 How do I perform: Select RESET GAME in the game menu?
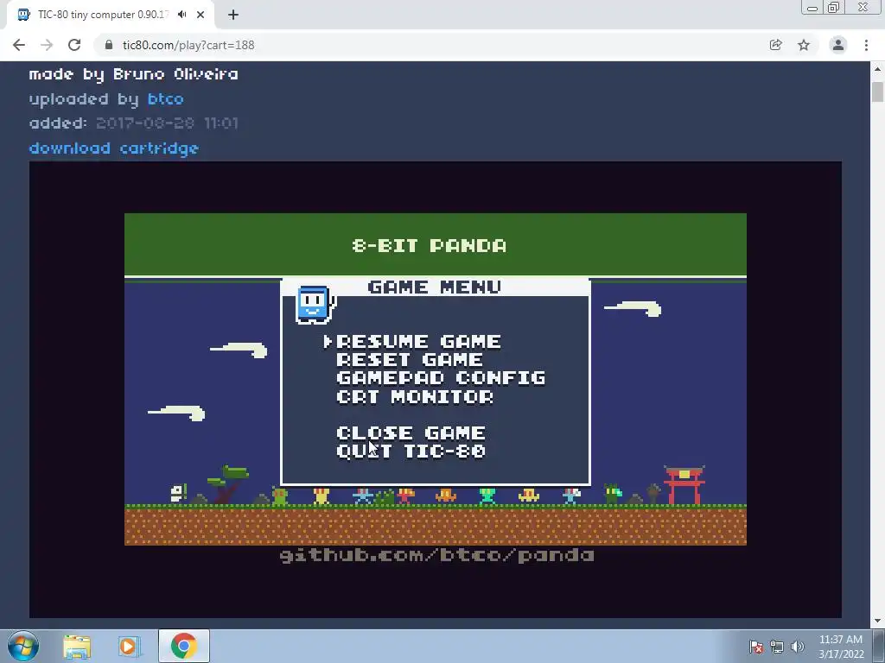pyautogui.click(x=409, y=360)
